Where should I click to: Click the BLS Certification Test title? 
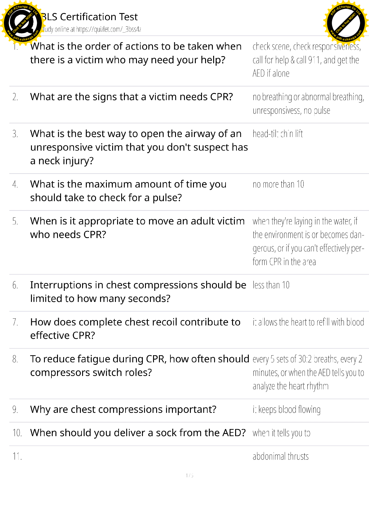(90, 17)
